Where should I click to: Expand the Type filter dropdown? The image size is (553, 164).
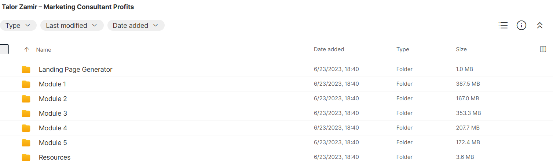18,26
